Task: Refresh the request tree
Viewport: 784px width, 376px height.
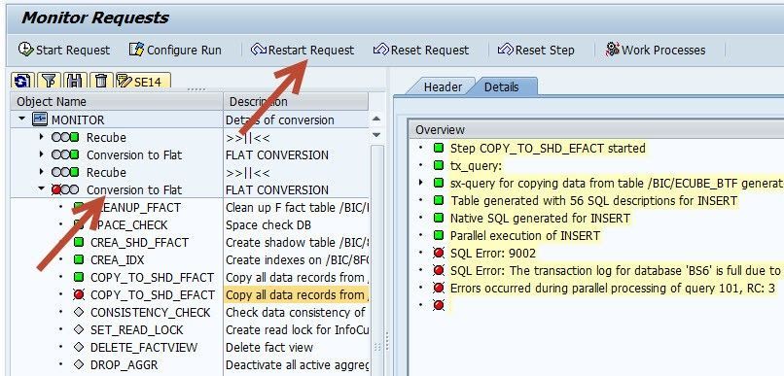Action: pyautogui.click(x=22, y=81)
